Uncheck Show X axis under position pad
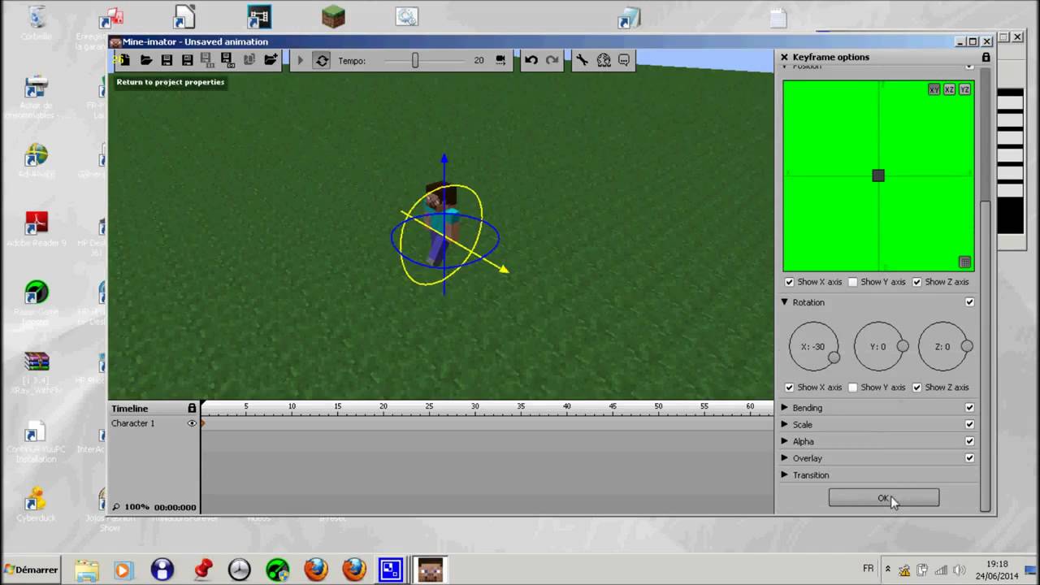 pos(789,282)
